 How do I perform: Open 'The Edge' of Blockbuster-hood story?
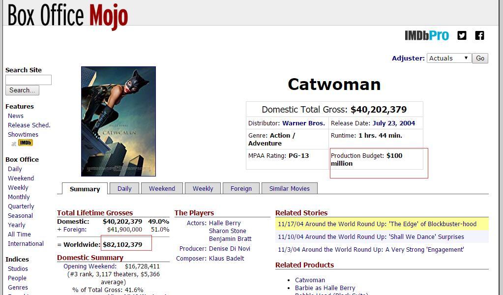(x=377, y=224)
